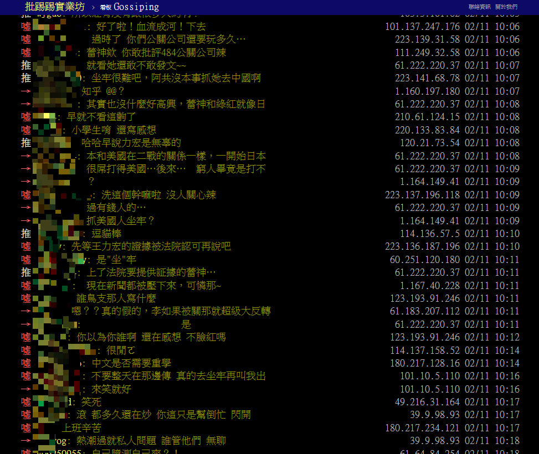Select comment 知乎 @@?
The width and height of the screenshot is (539, 454).
pos(102,91)
